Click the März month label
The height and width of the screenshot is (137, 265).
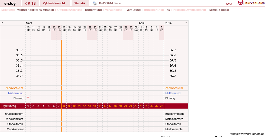[29, 23]
